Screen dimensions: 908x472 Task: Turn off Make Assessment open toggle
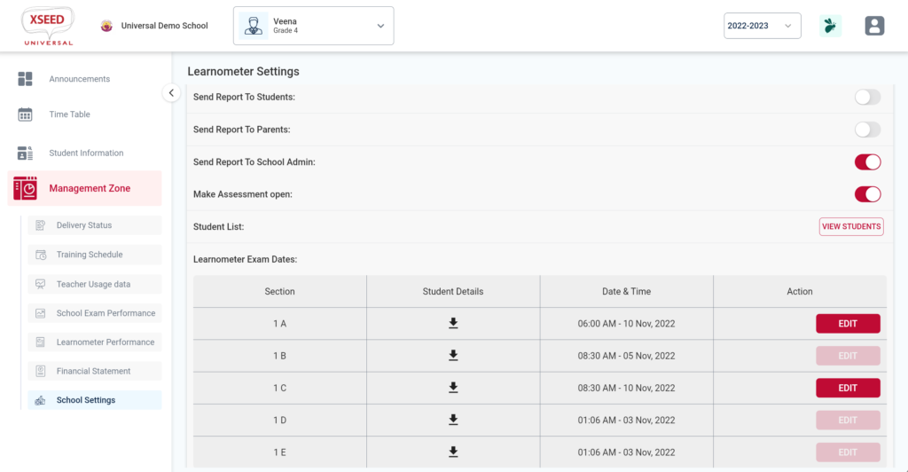[x=867, y=194]
